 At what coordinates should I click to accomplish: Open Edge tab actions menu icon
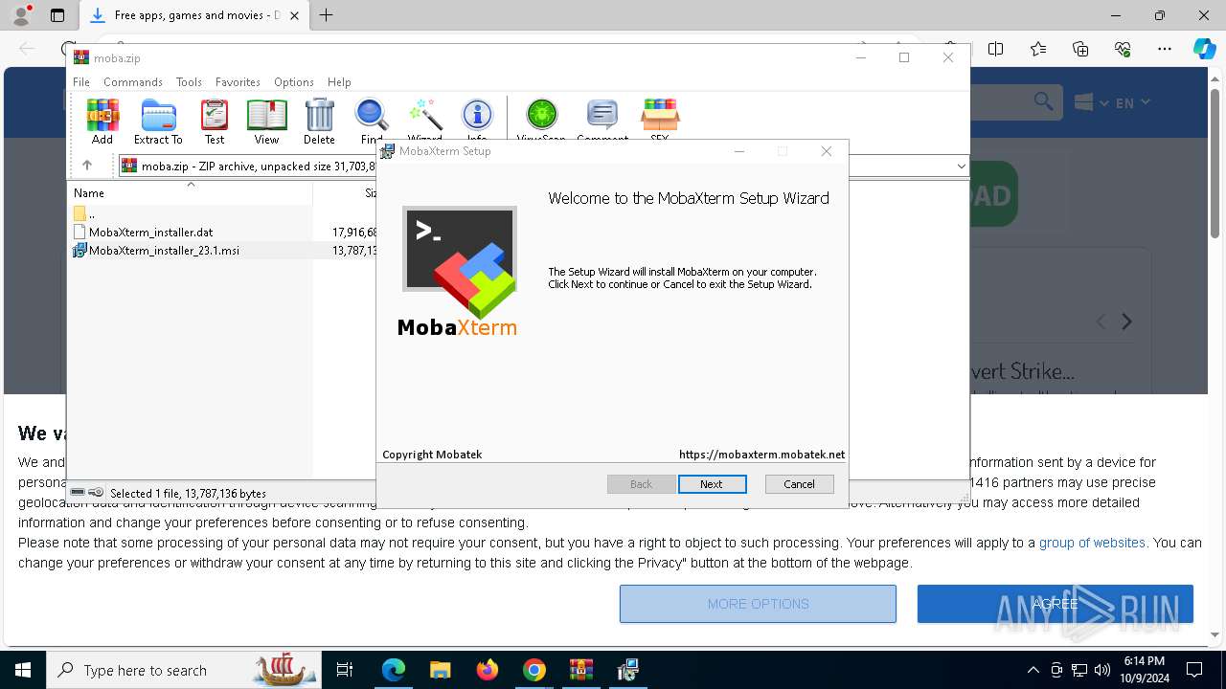(57, 15)
